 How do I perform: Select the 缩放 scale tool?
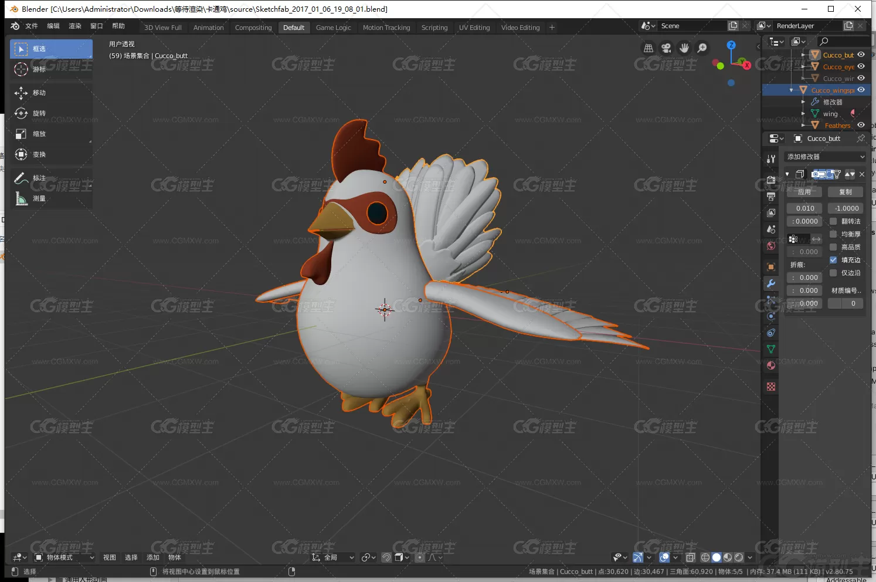click(51, 134)
